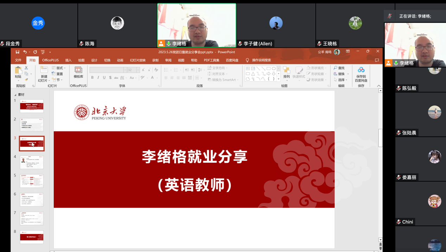Open the comments icon in the ribbon
This screenshot has height=252, width=446.
coord(377,60)
